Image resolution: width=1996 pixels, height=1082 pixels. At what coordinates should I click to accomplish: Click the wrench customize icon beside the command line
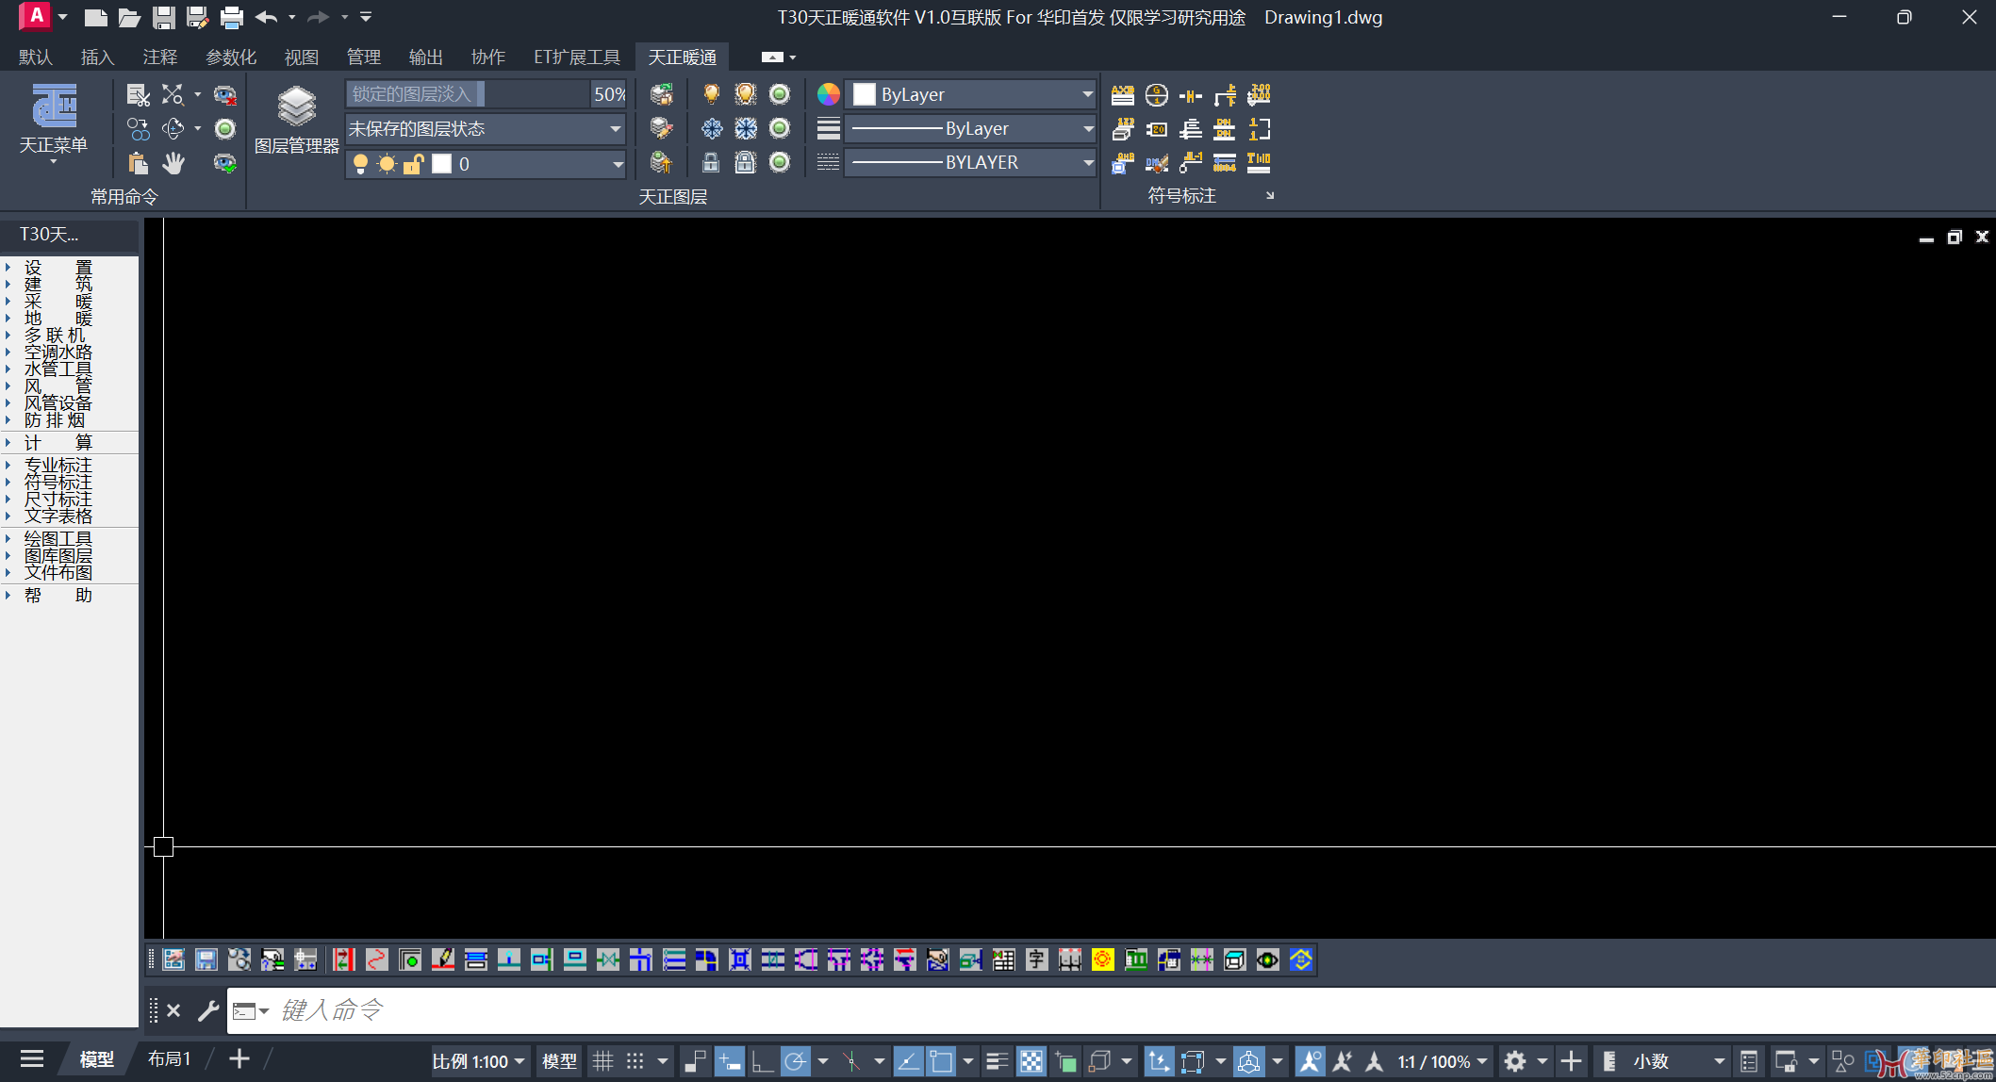coord(208,1010)
